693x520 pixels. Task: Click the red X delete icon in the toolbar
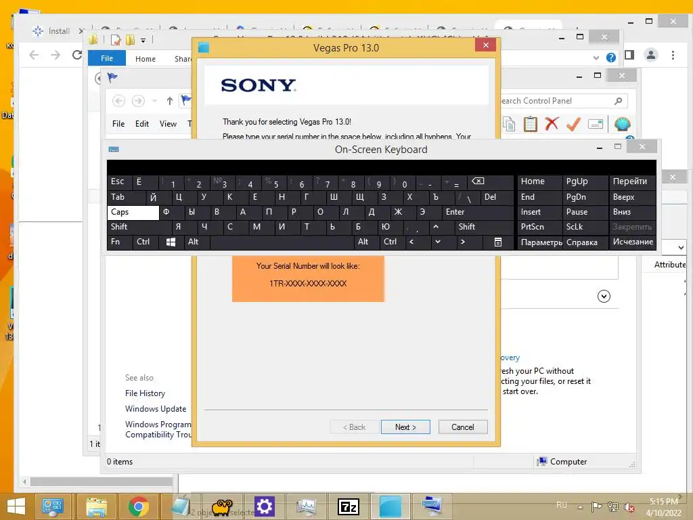tap(552, 124)
